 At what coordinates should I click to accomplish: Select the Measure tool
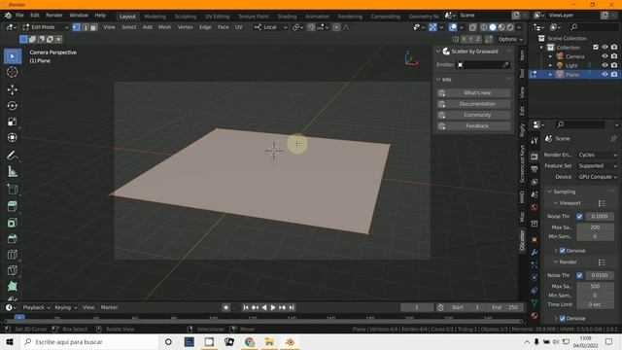[x=13, y=171]
